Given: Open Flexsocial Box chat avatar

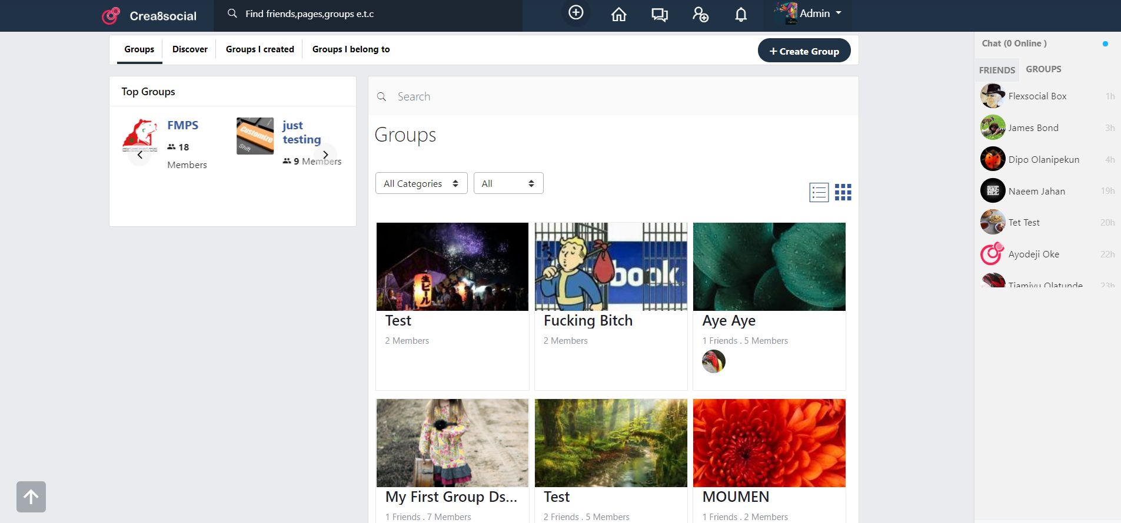Looking at the screenshot, I should (993, 96).
